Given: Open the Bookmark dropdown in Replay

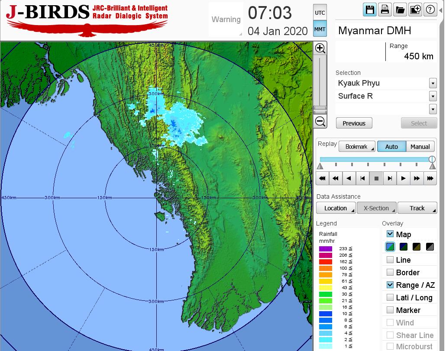Looking at the screenshot, I should pos(357,147).
